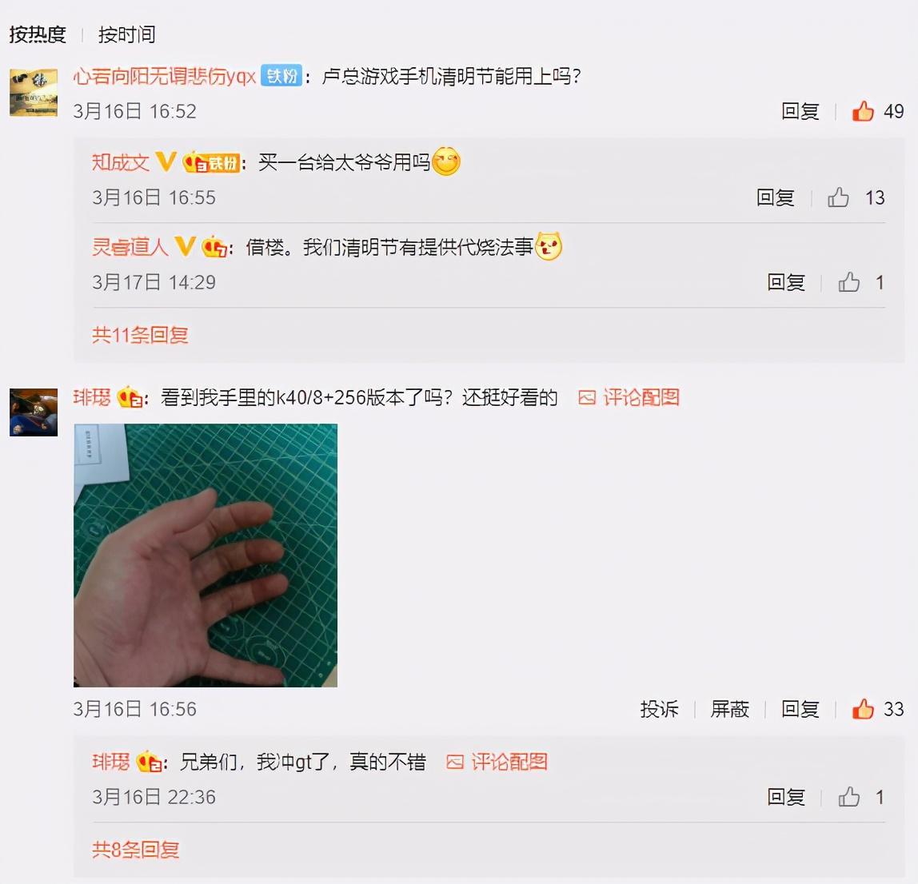918x884 pixels.
Task: Click 投诉 on the k40 comment
Action: pos(659,708)
